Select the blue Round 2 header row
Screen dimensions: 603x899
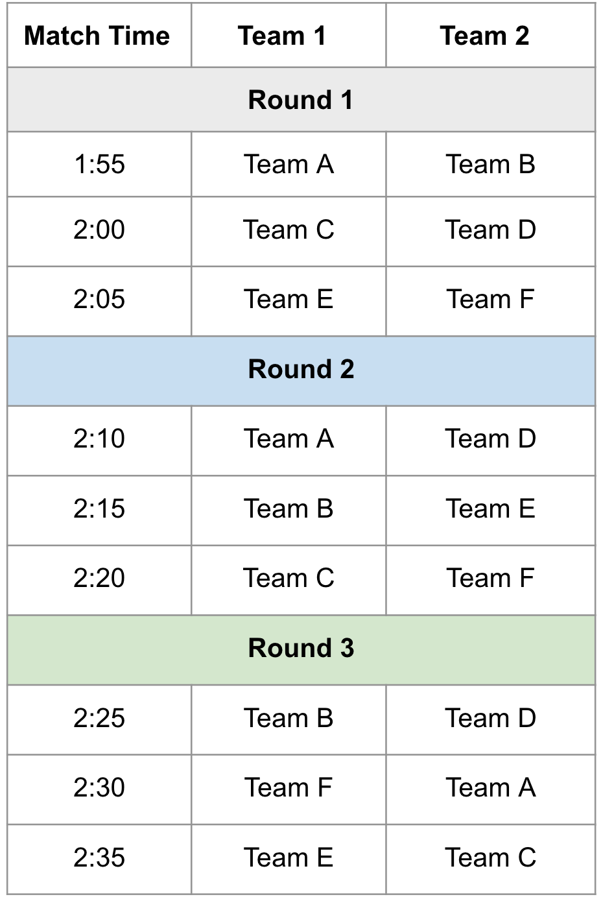coord(301,370)
